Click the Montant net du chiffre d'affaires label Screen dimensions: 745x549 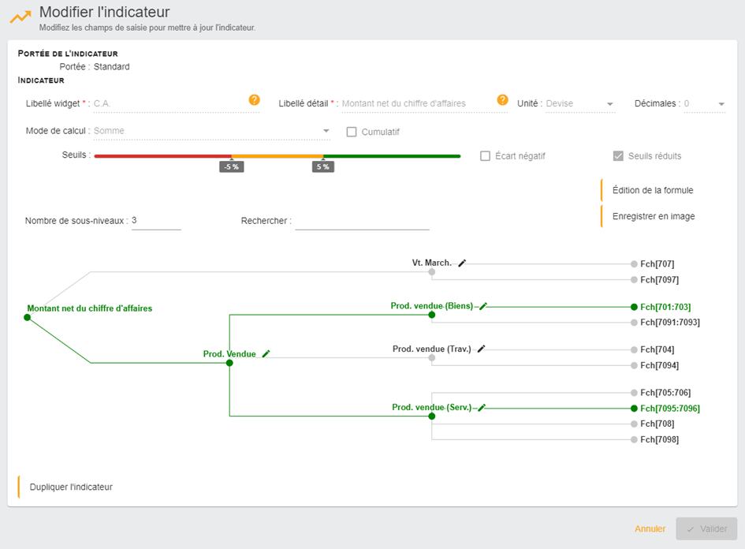90,308
